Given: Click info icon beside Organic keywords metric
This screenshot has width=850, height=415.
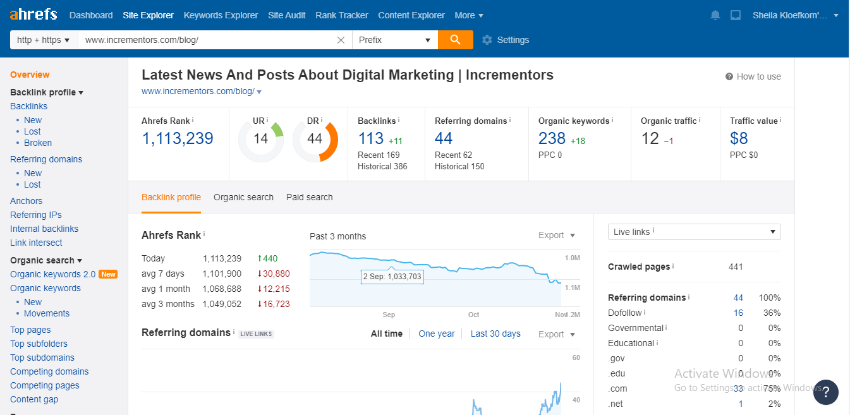Looking at the screenshot, I should click(612, 119).
